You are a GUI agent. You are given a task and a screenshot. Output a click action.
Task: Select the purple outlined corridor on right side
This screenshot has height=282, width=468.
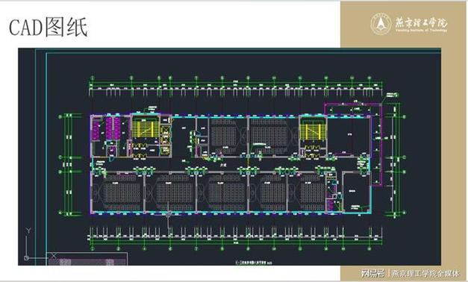pyautogui.click(x=376, y=144)
